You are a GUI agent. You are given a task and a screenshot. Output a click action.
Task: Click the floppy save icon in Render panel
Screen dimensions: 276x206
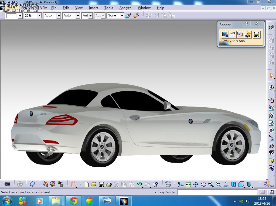257,35
